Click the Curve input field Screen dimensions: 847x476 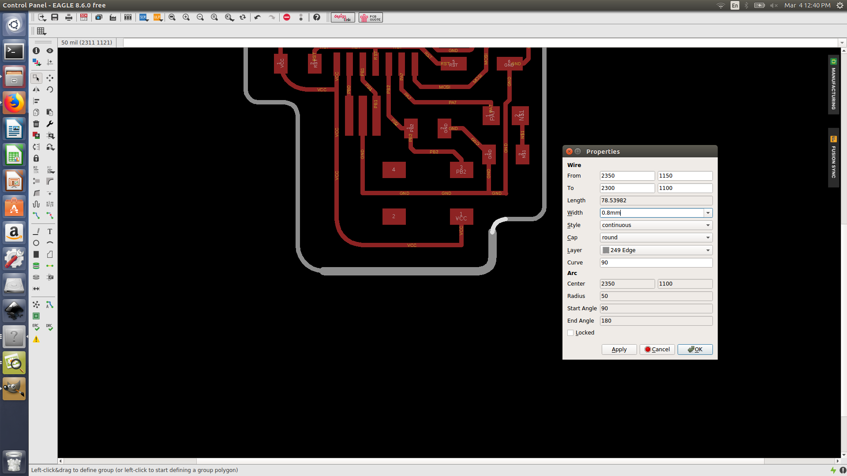656,263
